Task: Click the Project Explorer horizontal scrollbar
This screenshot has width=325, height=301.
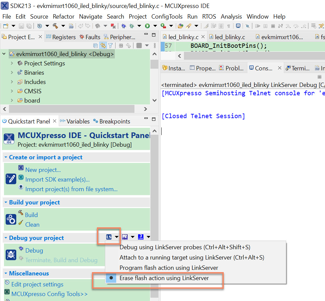Action: pos(72,109)
